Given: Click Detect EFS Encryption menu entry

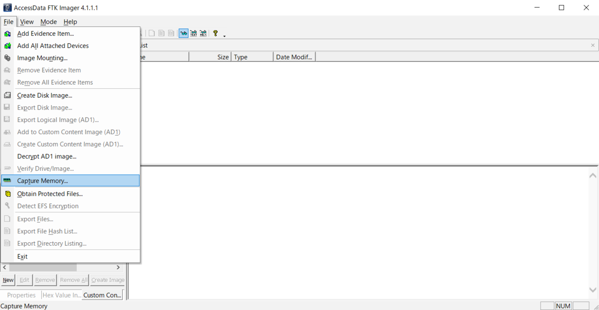Looking at the screenshot, I should [x=70, y=206].
